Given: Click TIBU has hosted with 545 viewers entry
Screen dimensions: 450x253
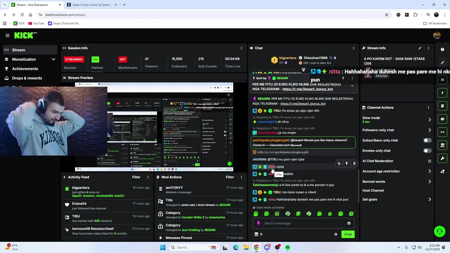Looking at the screenshot, I should [107, 219].
